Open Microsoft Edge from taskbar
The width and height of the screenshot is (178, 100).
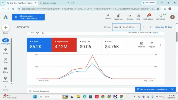pyautogui.click(x=85, y=97)
